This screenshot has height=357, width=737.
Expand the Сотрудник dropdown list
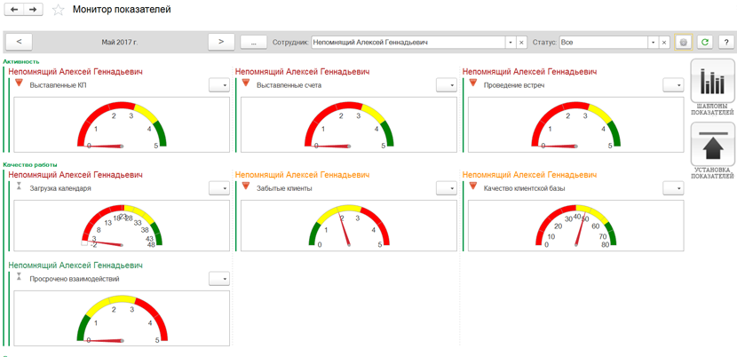pos(511,42)
